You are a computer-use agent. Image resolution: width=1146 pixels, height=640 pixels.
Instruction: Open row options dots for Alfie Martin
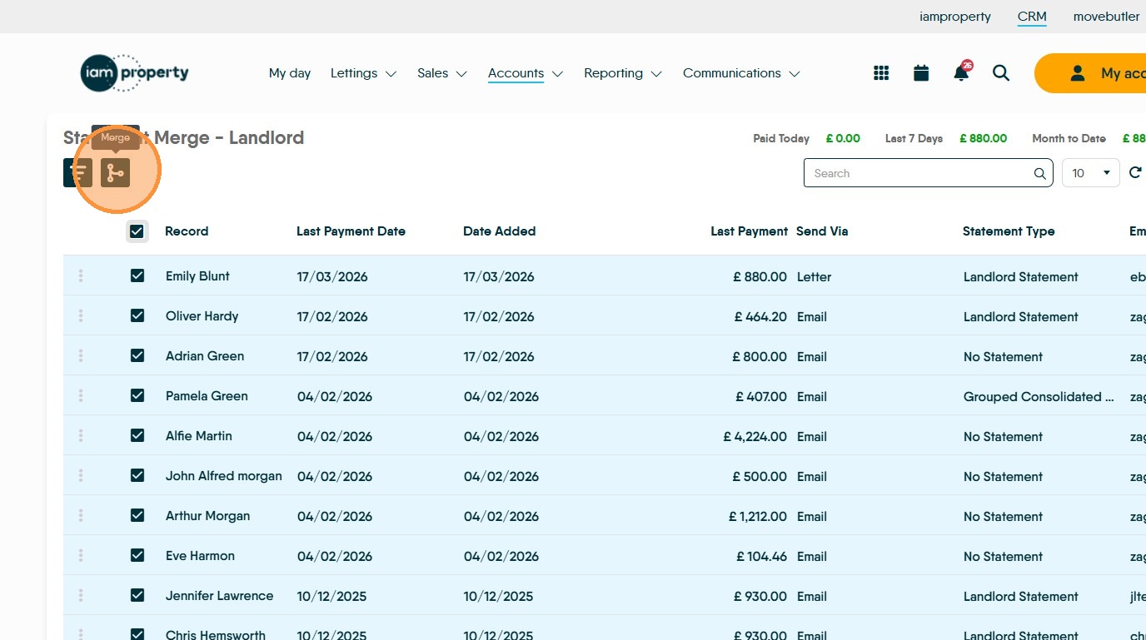81,435
